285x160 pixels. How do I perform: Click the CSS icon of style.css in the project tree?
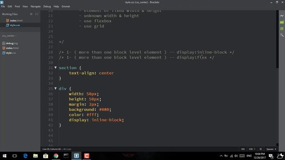pos(4,53)
